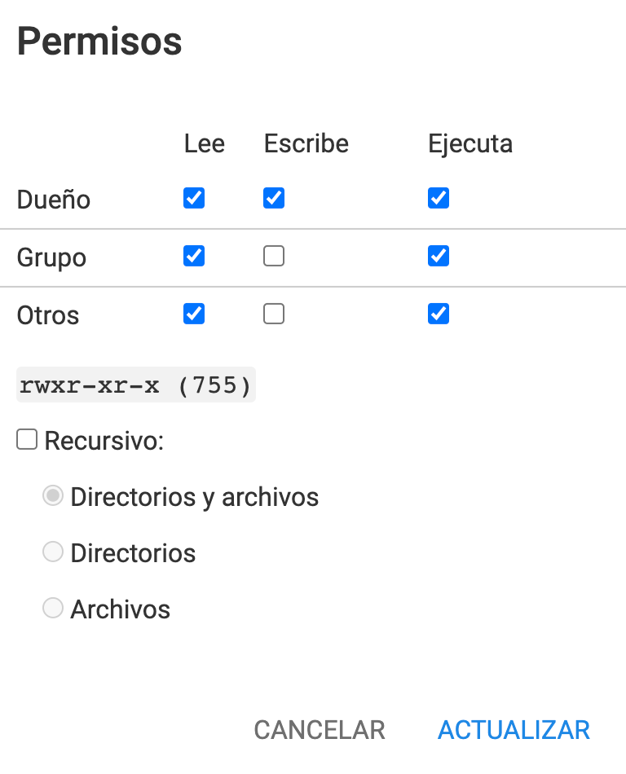Screen dimensions: 626x774
Task: Uncheck Escribe for Dueño
Action: (x=274, y=198)
